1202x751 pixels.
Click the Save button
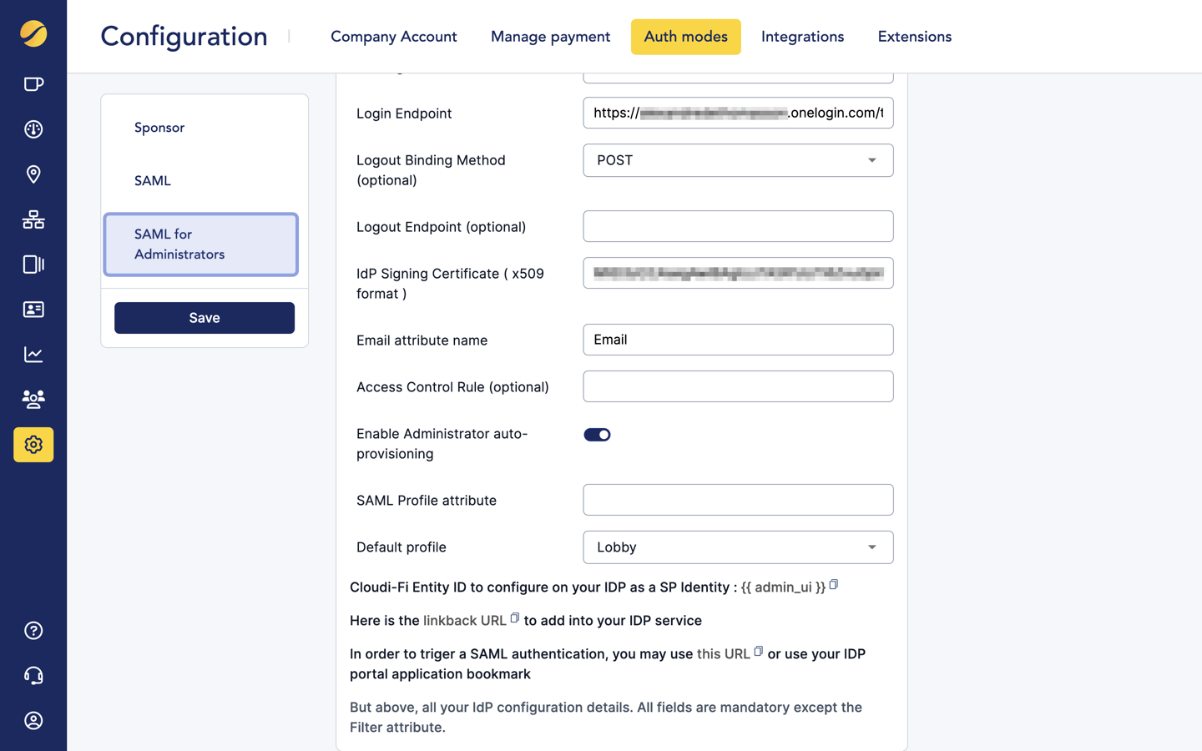pyautogui.click(x=204, y=317)
